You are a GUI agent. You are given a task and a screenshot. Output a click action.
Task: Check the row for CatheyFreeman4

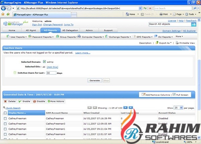pos(5,134)
